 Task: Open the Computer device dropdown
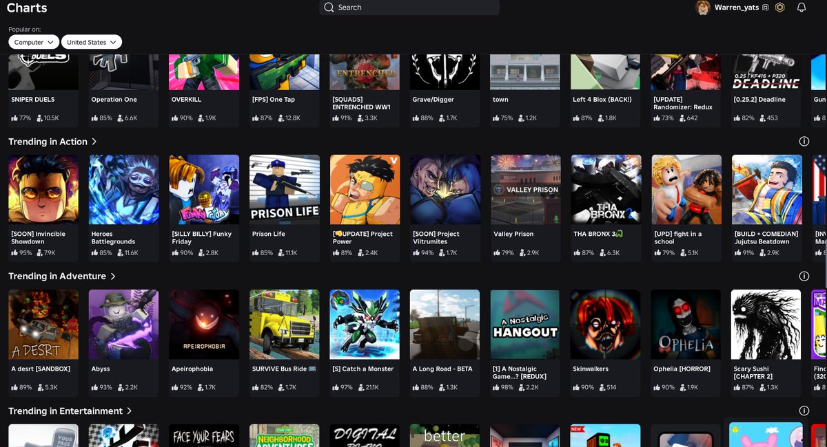[x=34, y=42]
